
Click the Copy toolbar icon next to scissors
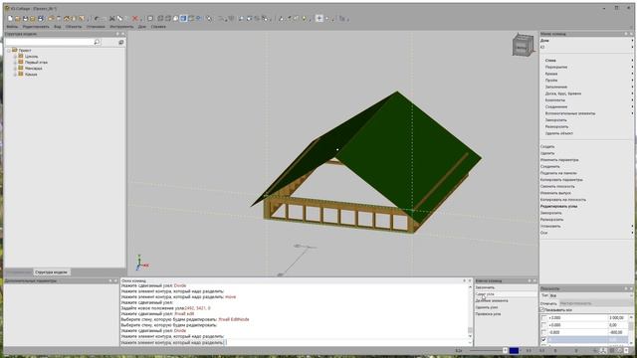click(119, 19)
